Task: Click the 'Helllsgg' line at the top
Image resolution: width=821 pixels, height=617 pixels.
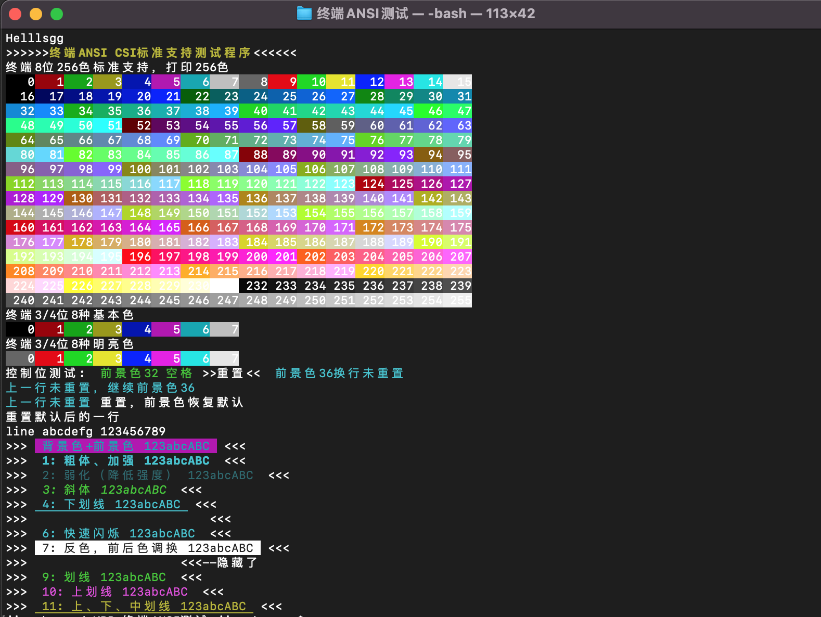Action: (35, 38)
